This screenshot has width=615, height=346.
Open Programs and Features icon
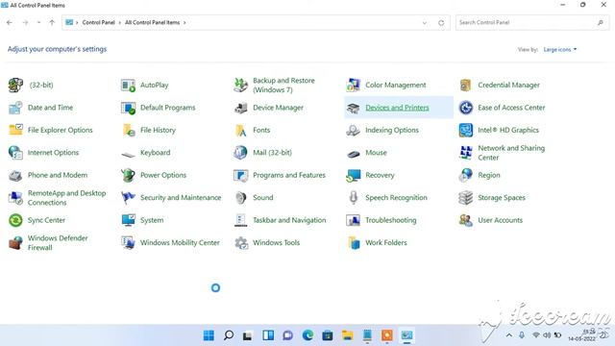(240, 175)
